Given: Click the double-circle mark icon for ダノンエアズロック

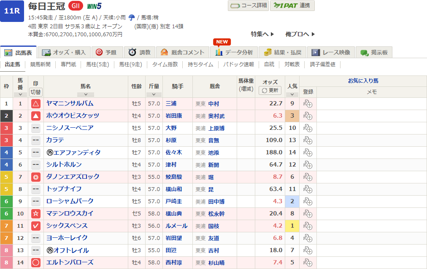Looking at the screenshot, I should coord(36,177).
